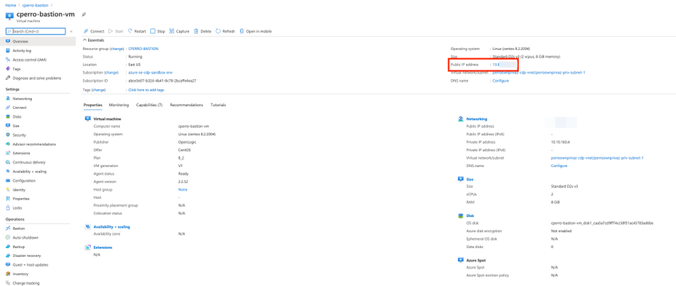Open the Extensions heading link in properties
This screenshot has width=676, height=286.
point(103,247)
